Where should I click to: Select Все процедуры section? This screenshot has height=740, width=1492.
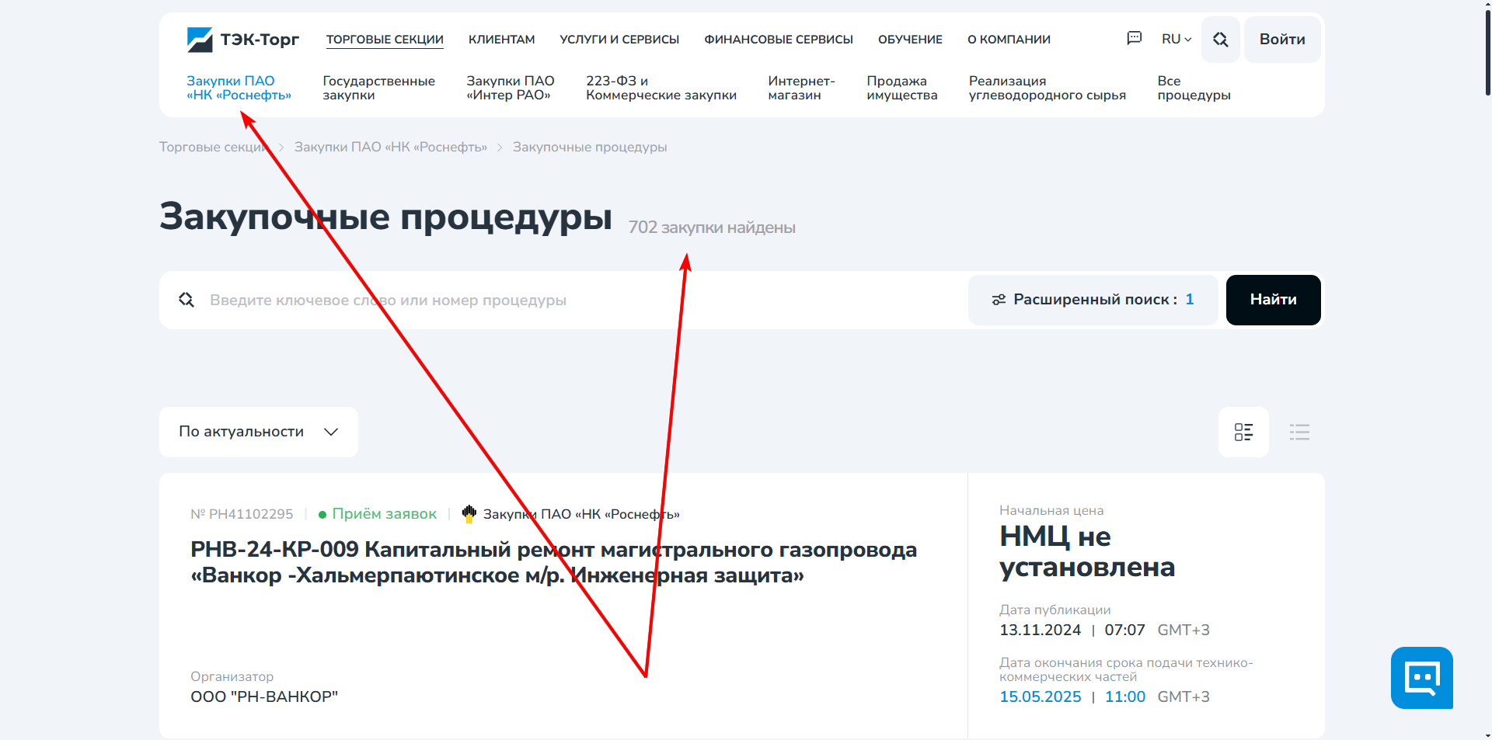pyautogui.click(x=1194, y=88)
